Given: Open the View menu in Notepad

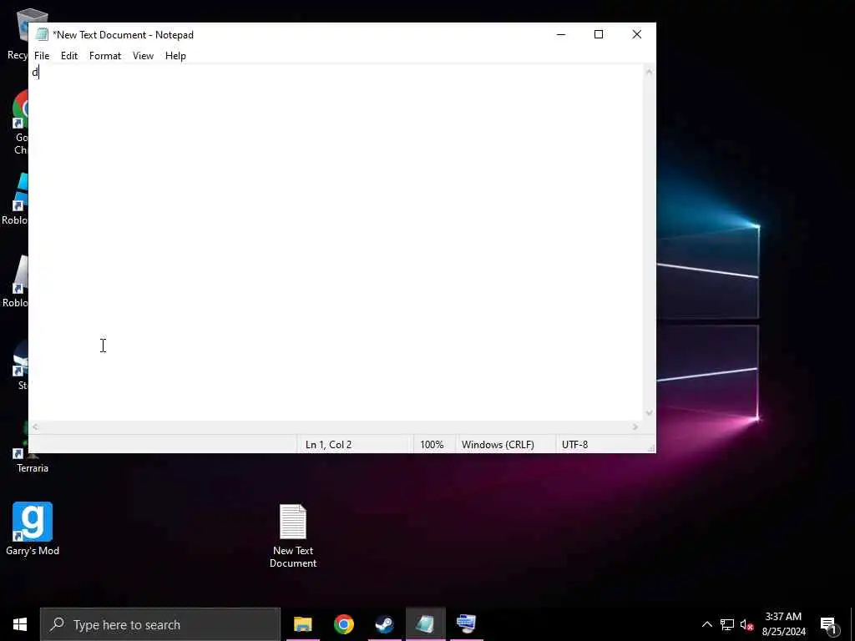Looking at the screenshot, I should click(x=143, y=56).
